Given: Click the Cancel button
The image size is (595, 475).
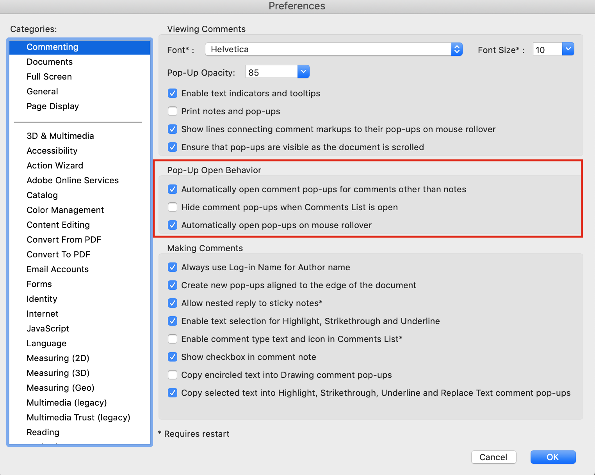Looking at the screenshot, I should pos(493,457).
